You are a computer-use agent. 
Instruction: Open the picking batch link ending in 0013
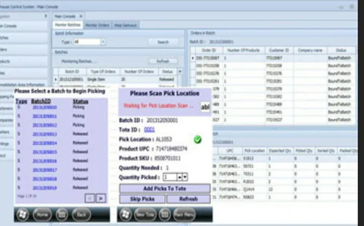coord(44,134)
